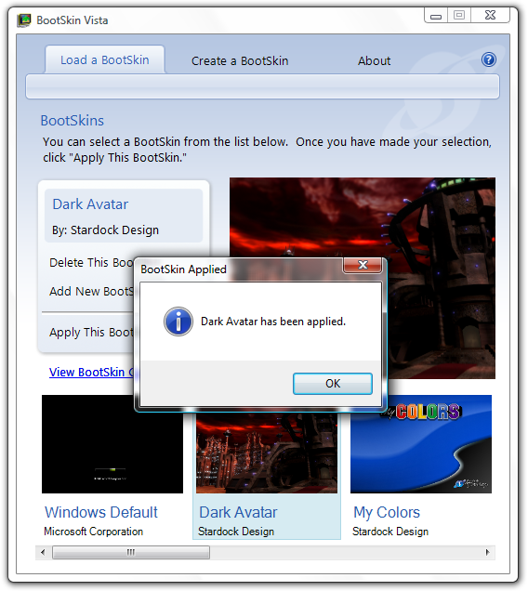Click the info icon in the dialog
The width and height of the screenshot is (528, 591).
click(178, 322)
